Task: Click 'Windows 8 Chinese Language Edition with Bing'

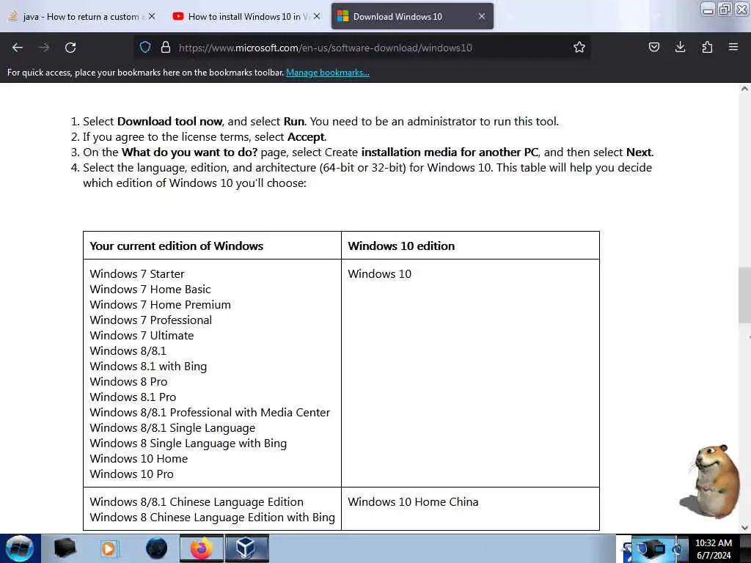Action: point(212,517)
